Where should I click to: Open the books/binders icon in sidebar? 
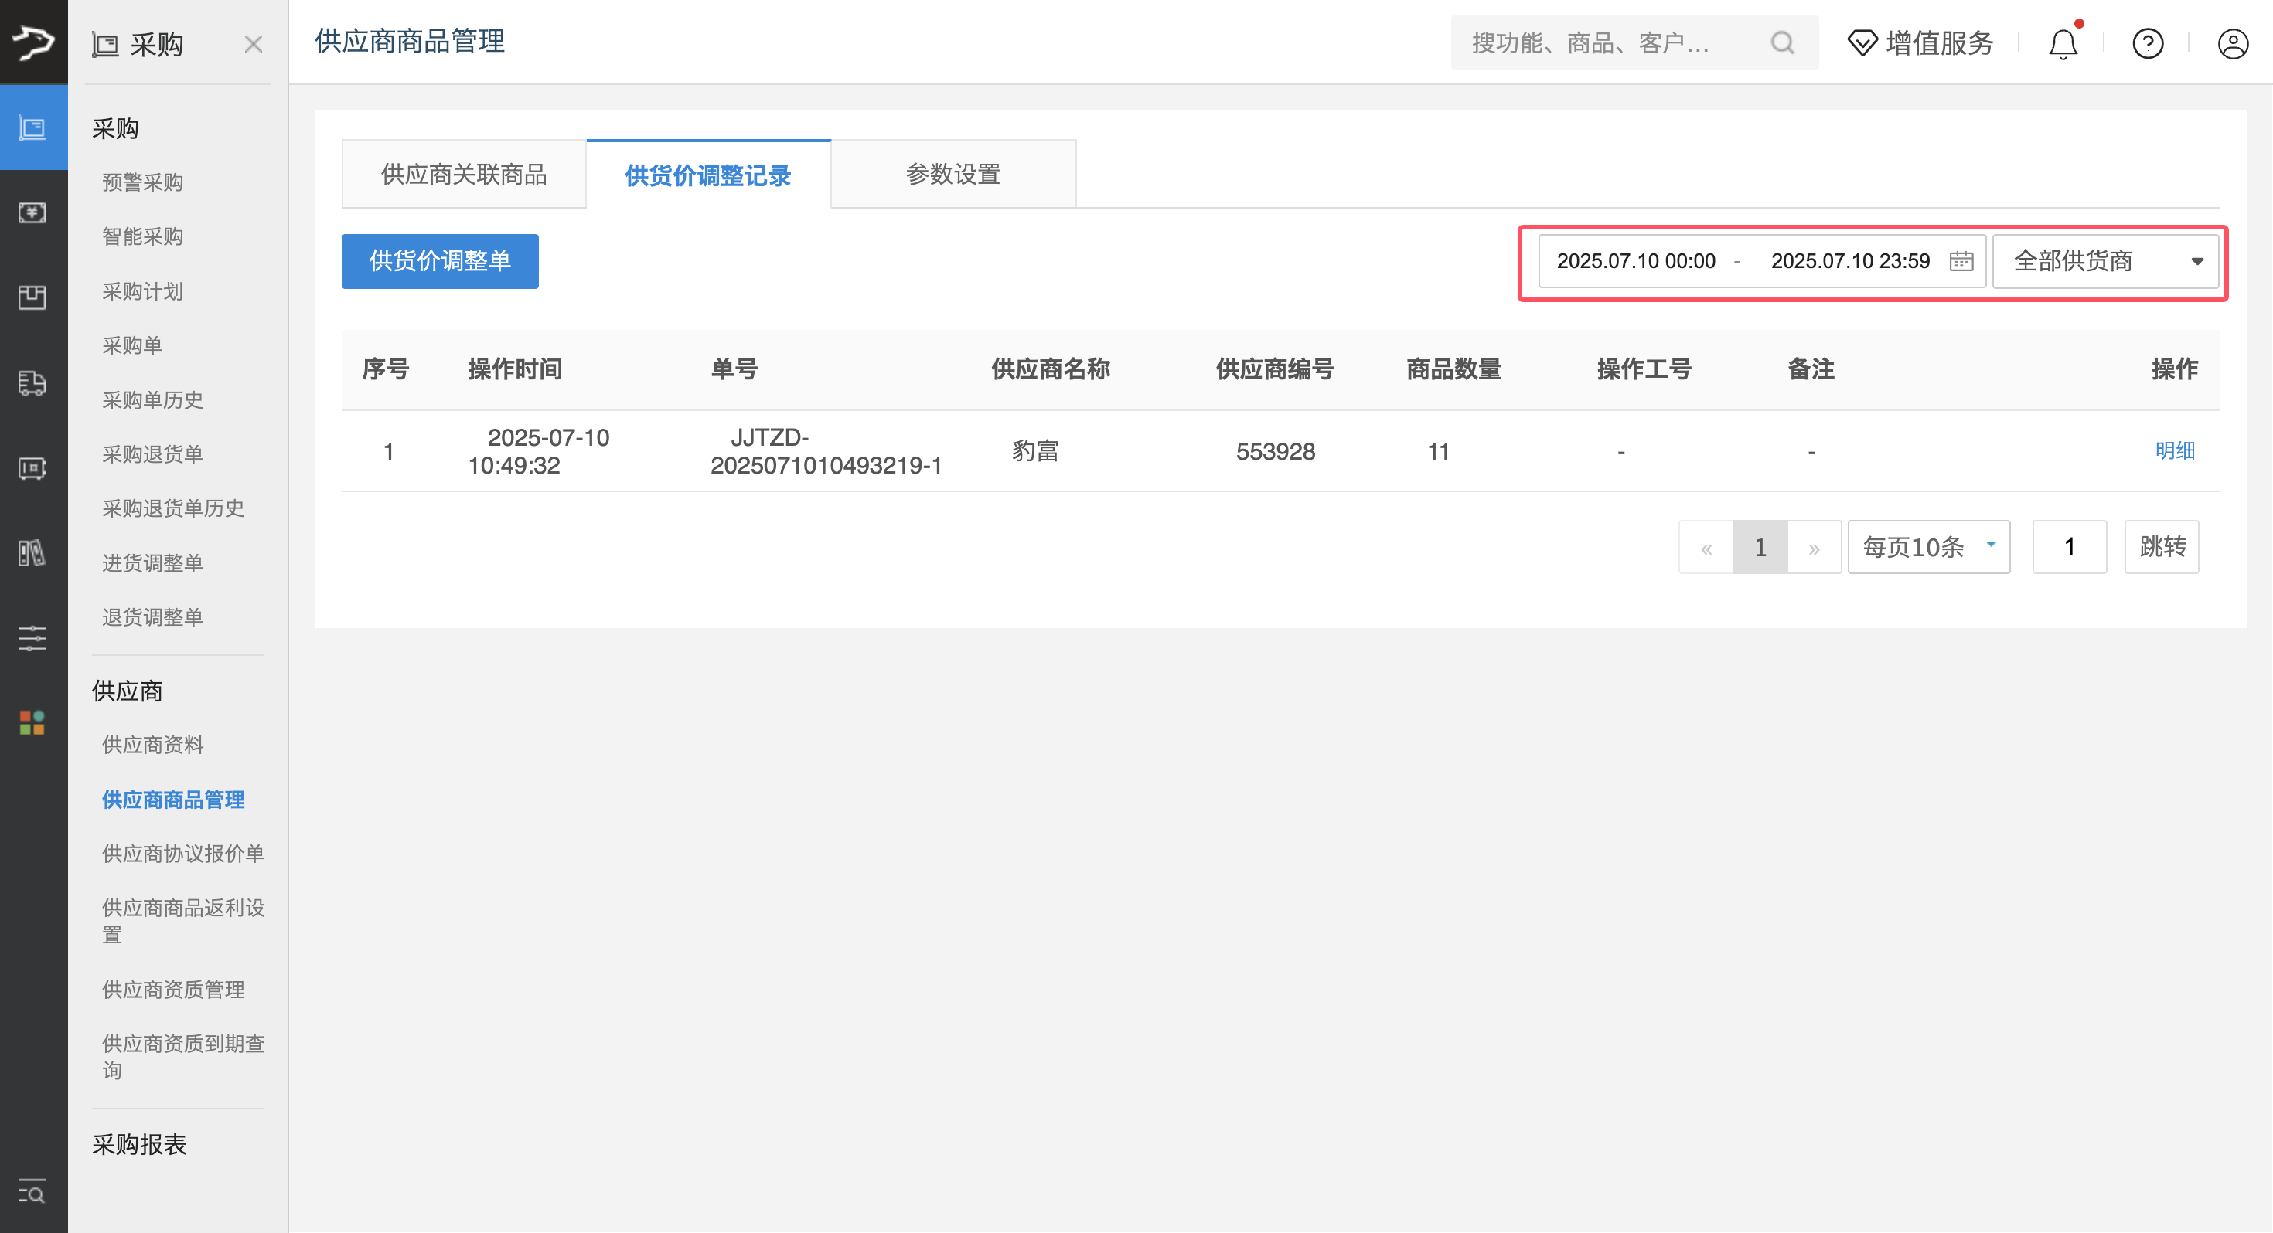pyautogui.click(x=32, y=553)
